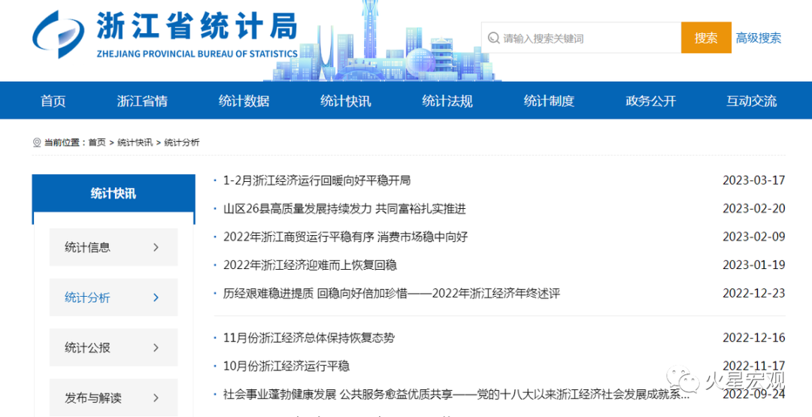
Task: Open the 统计制度 navigation tab
Action: pyautogui.click(x=549, y=101)
